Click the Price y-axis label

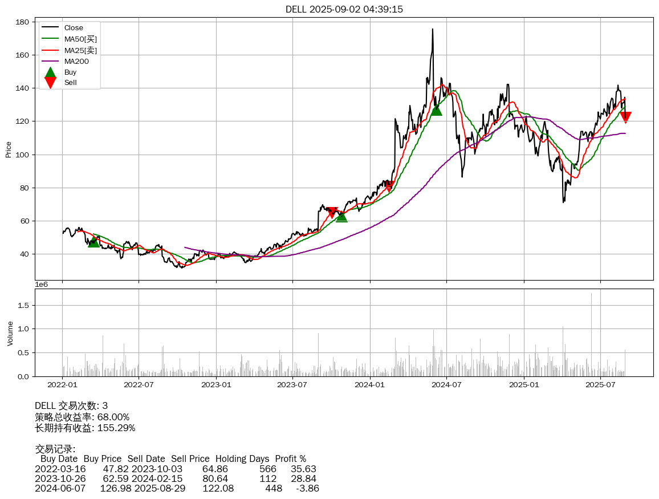coord(9,150)
